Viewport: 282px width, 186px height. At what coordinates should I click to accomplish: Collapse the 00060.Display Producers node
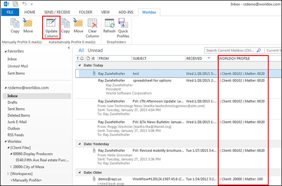(x=11, y=154)
